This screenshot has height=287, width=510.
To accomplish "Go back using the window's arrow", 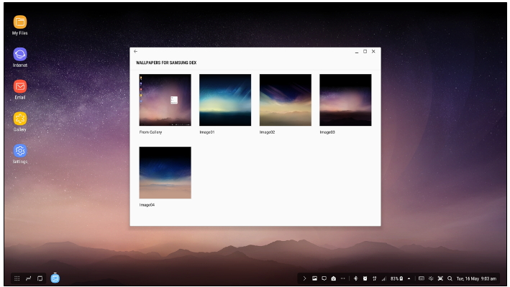I will 136,51.
